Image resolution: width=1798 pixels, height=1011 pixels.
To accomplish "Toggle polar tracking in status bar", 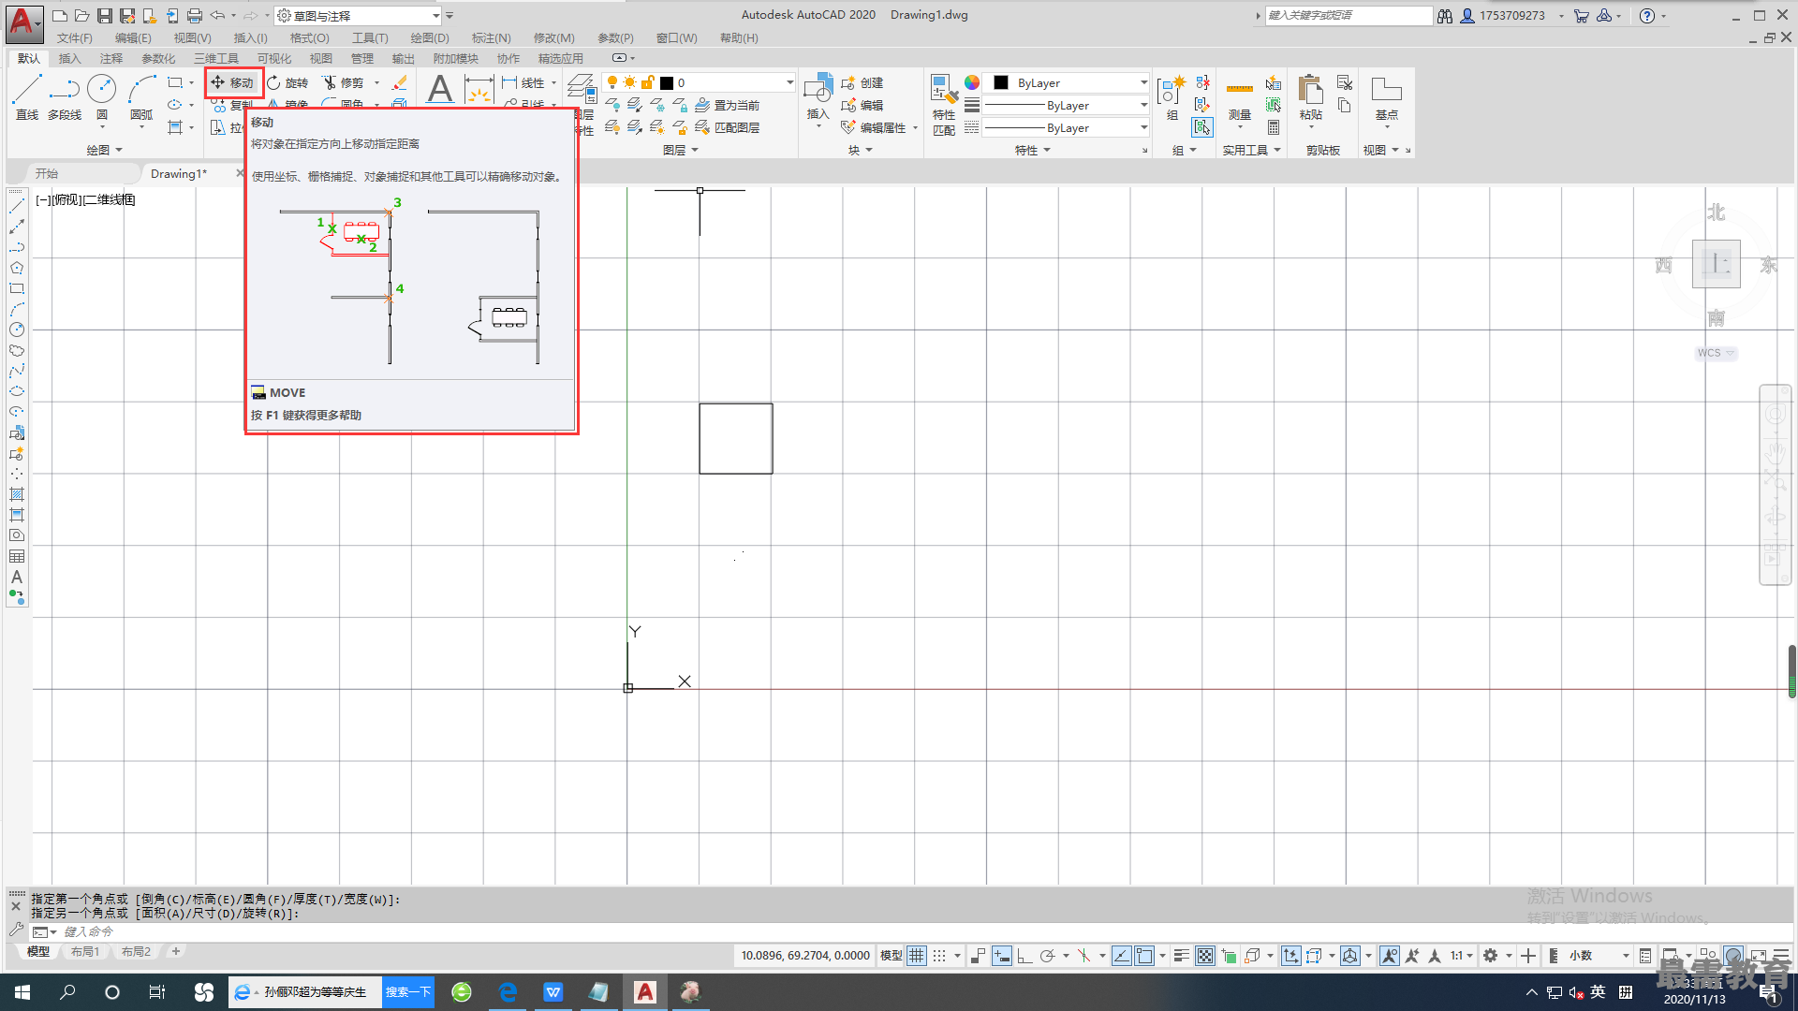I will click(x=1048, y=956).
